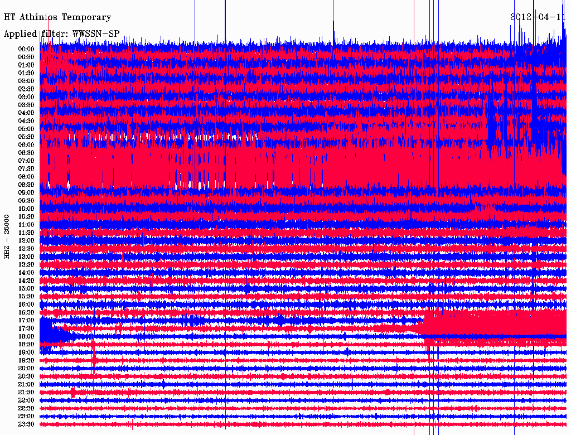Select the 15:30 time label
This screenshot has width=571, height=435.
click(26, 297)
